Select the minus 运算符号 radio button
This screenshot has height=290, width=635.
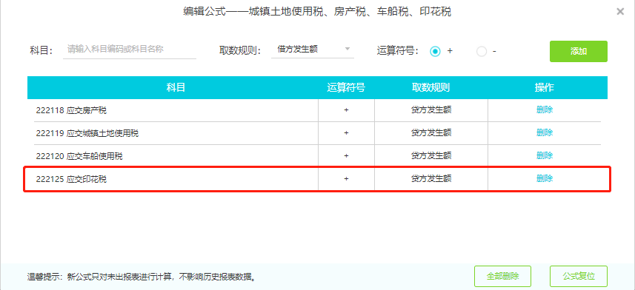click(x=482, y=51)
